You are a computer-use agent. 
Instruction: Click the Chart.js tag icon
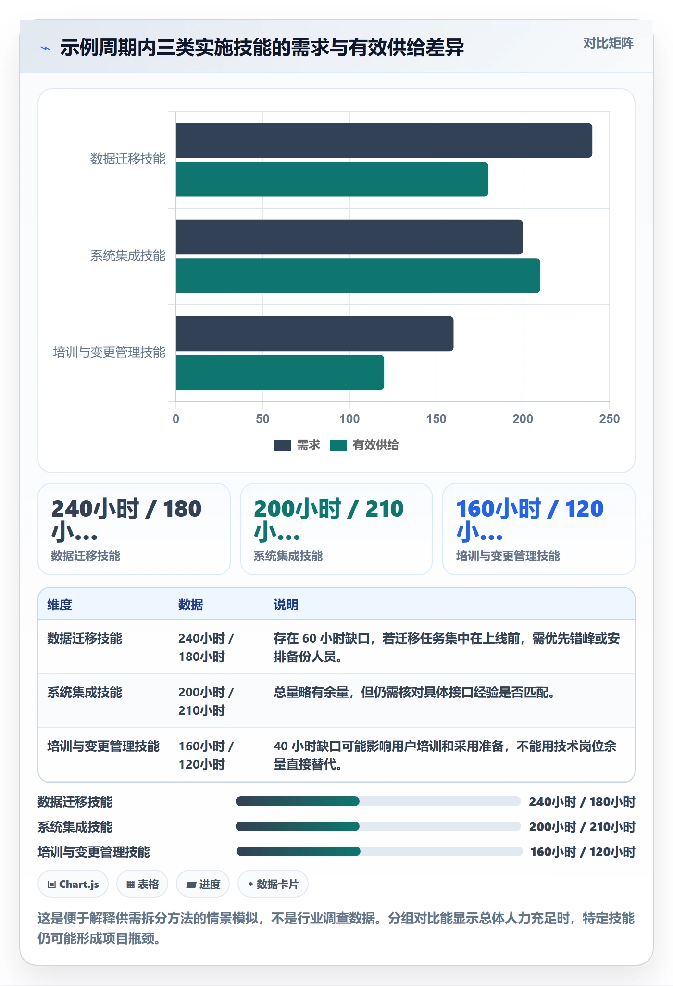[x=52, y=884]
